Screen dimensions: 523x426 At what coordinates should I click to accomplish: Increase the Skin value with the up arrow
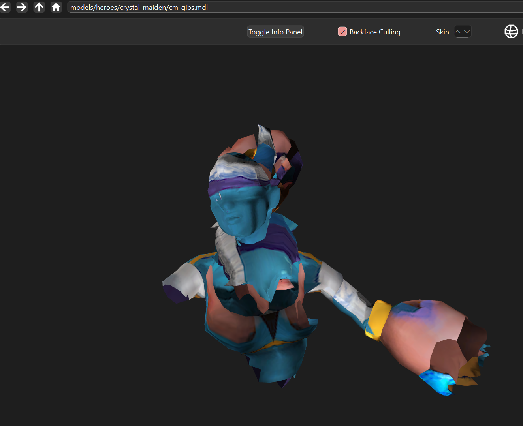click(458, 32)
